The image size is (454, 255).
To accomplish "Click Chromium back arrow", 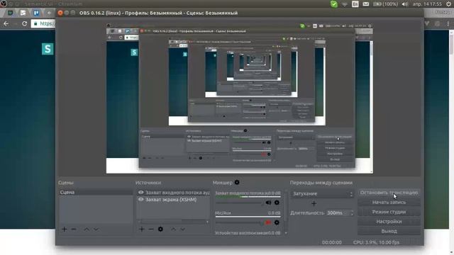I will click(6, 23).
